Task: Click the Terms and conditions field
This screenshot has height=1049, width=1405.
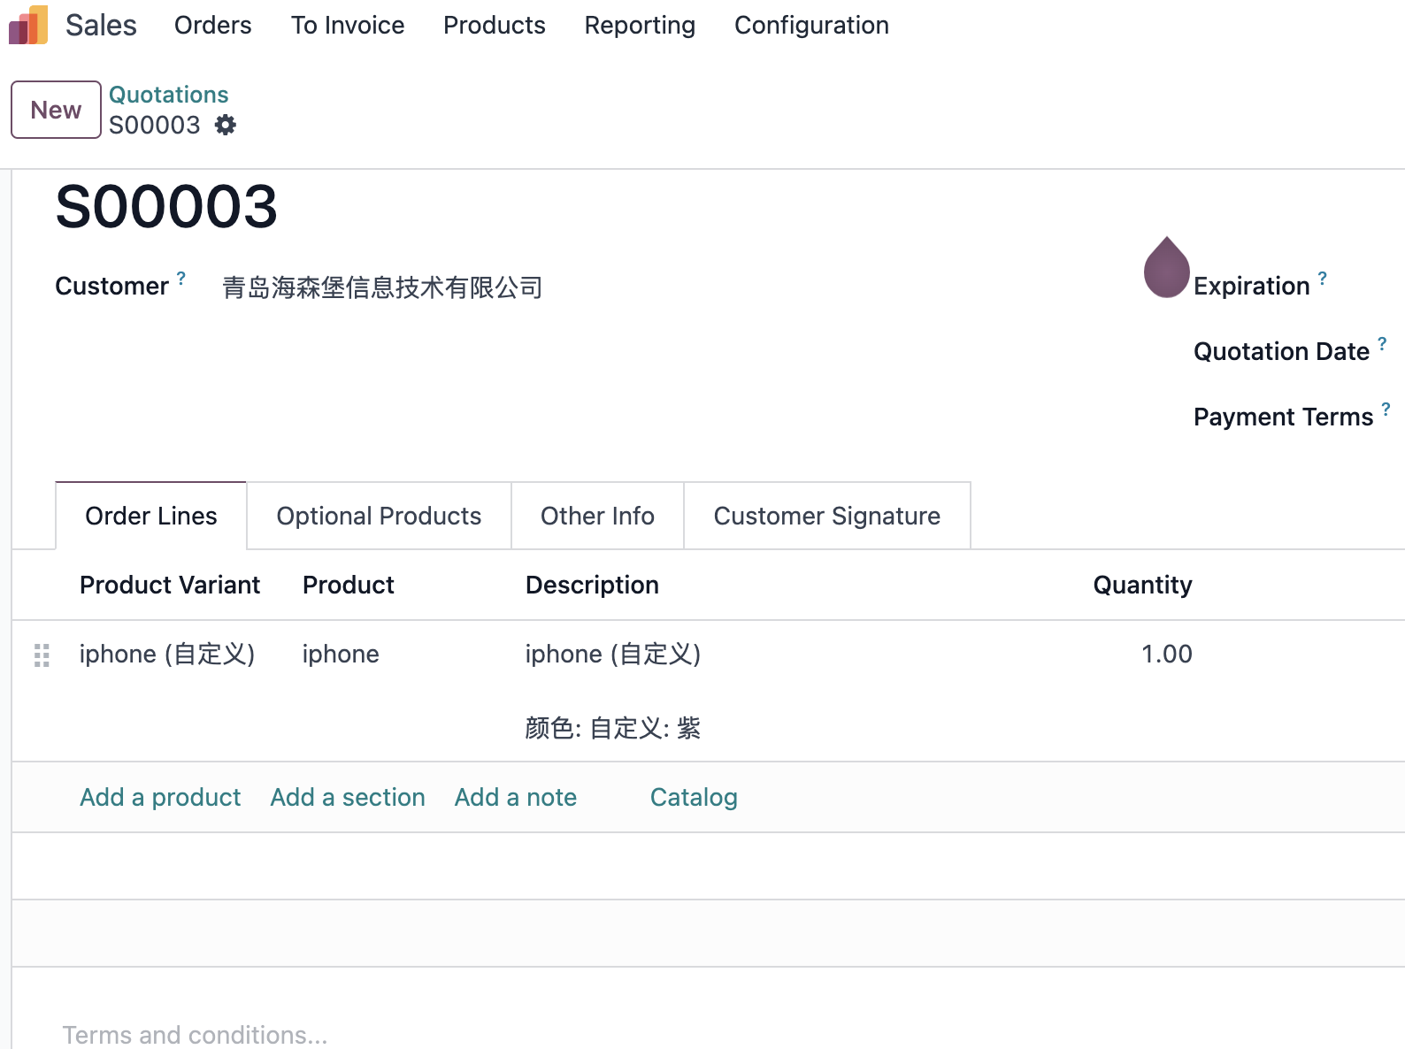Action: [708, 1034]
